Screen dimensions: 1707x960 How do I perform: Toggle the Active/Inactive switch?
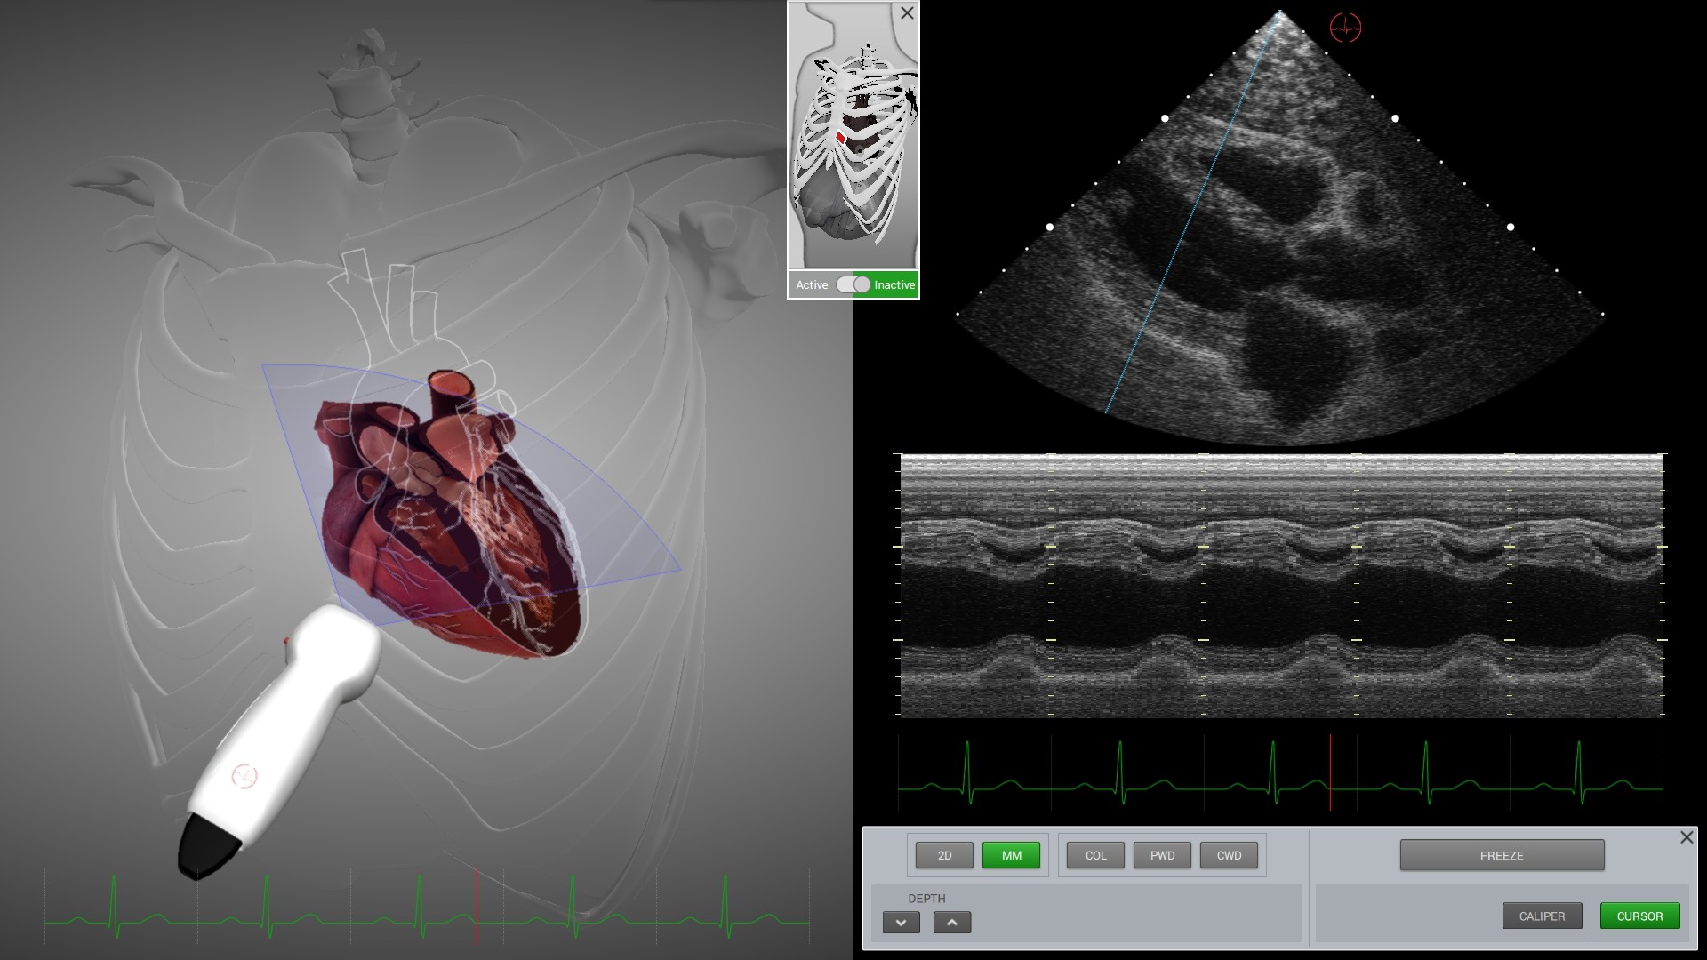click(853, 284)
